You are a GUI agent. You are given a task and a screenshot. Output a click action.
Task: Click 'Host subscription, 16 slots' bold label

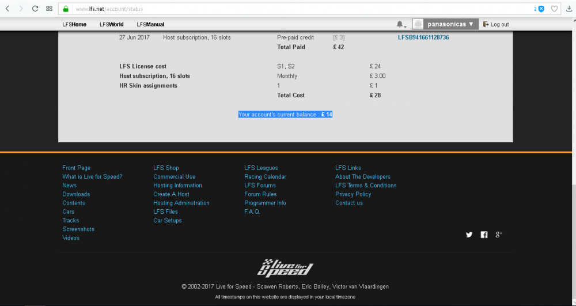tap(154, 76)
